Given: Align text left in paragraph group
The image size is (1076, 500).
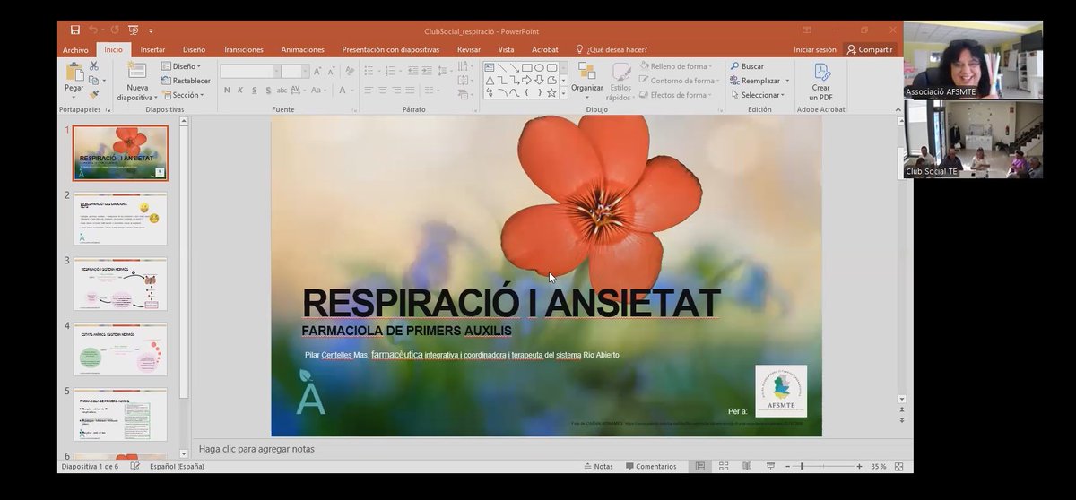Looking at the screenshot, I should (369, 90).
